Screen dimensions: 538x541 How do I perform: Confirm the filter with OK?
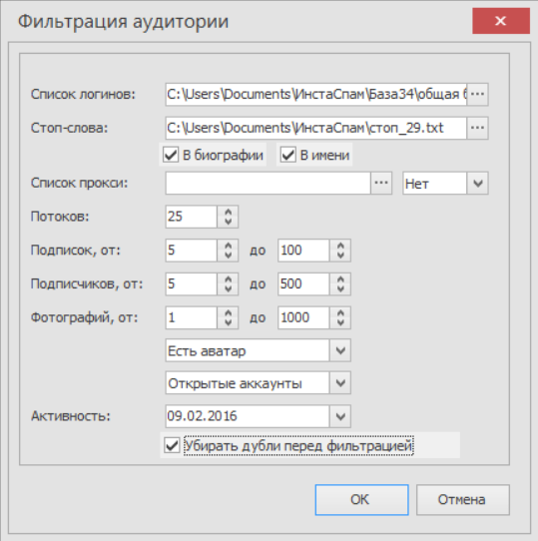(361, 500)
